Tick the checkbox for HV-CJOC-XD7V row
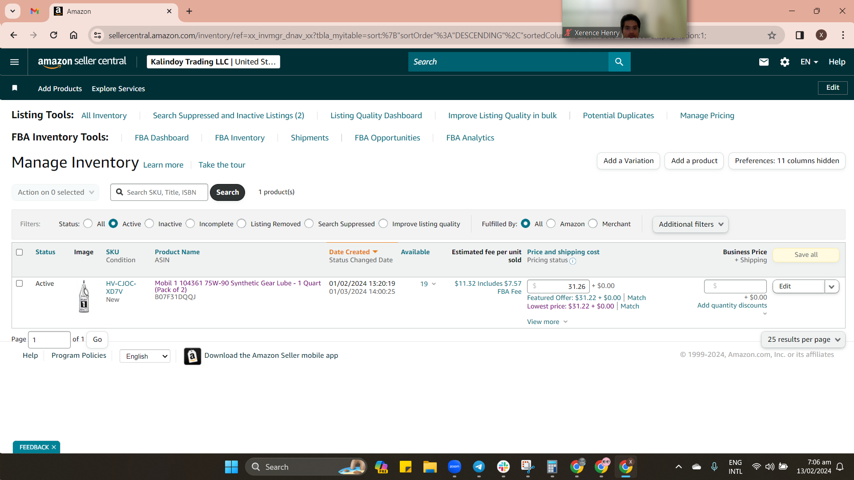The width and height of the screenshot is (854, 480). [x=20, y=283]
